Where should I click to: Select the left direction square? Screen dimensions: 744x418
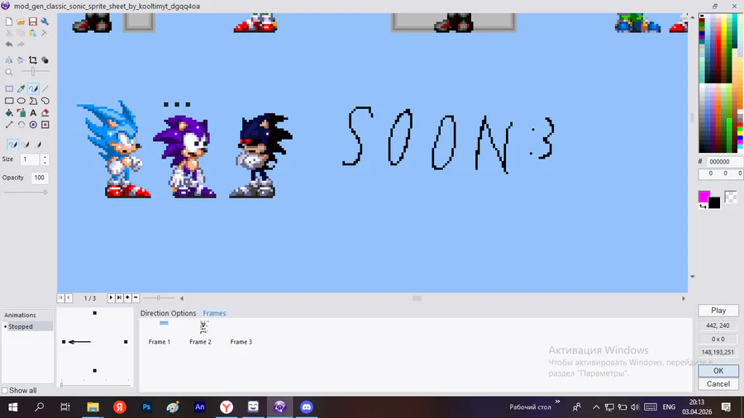point(64,342)
